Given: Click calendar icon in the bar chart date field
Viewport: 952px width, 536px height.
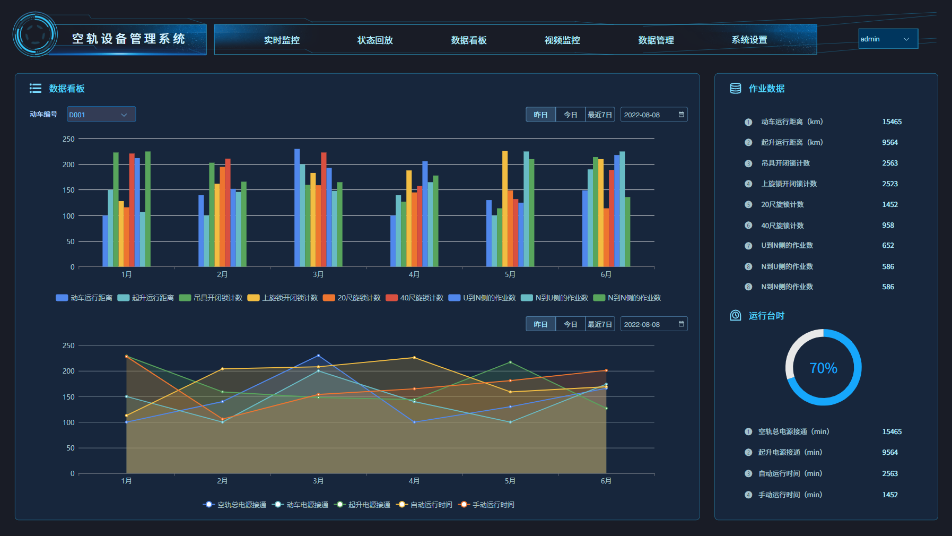Looking at the screenshot, I should click(681, 115).
